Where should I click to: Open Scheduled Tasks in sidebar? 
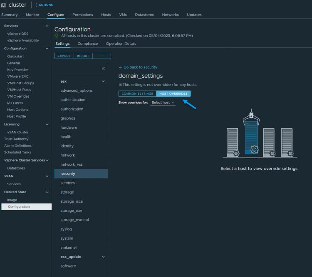[x=18, y=152]
